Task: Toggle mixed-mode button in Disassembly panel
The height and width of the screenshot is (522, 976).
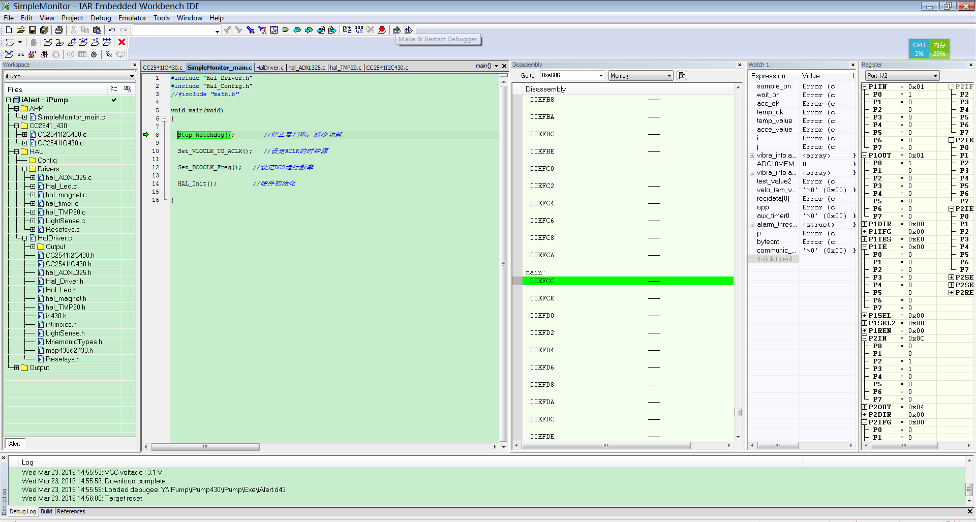Action: click(682, 76)
